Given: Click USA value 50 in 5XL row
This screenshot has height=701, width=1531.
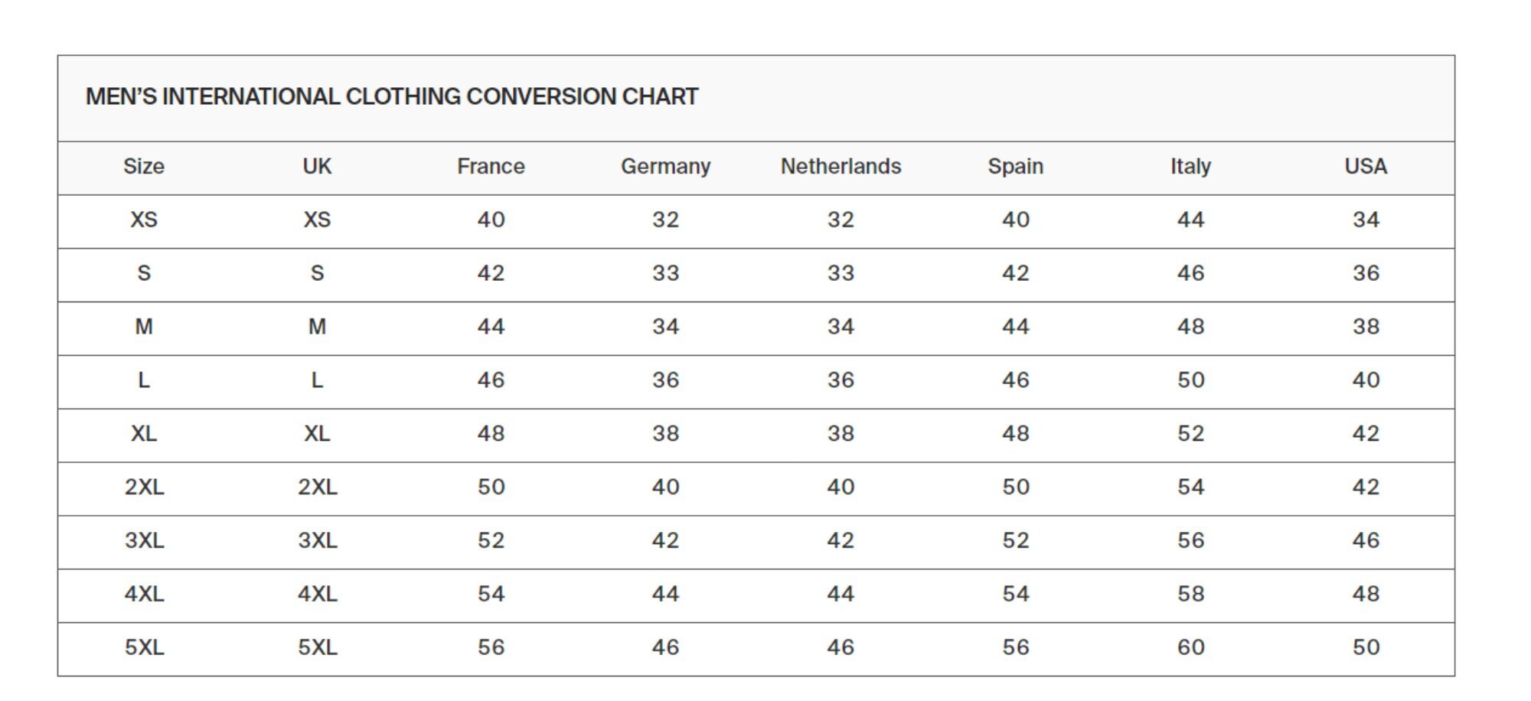Looking at the screenshot, I should (x=1366, y=647).
